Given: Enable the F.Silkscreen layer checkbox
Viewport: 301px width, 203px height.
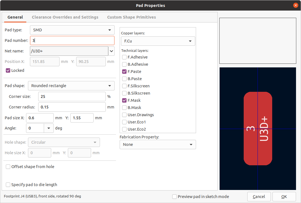Looking at the screenshot, I should coord(124,86).
